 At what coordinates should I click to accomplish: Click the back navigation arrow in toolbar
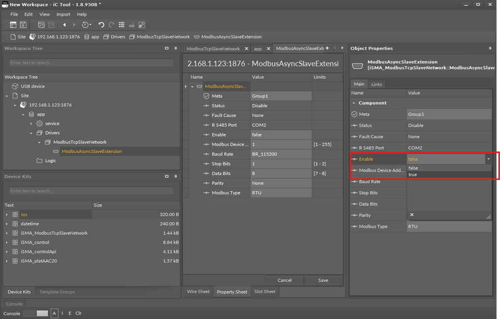(64, 25)
